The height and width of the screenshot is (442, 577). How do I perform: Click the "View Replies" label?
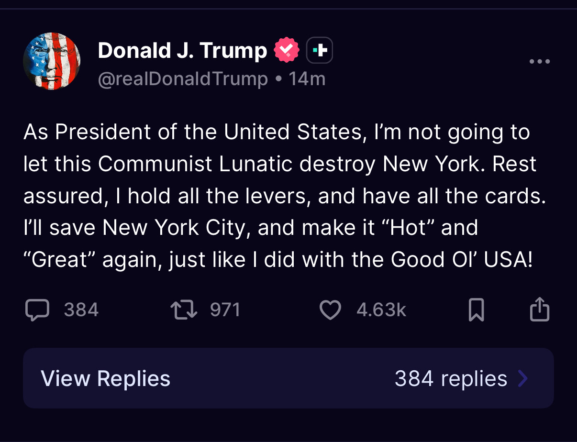click(x=106, y=378)
